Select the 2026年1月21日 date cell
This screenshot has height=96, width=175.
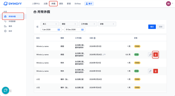pos(95,63)
